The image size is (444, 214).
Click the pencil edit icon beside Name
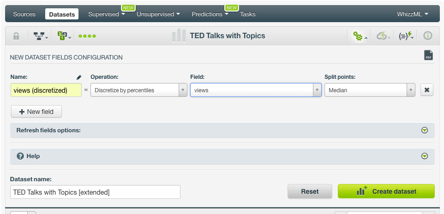[x=78, y=77]
